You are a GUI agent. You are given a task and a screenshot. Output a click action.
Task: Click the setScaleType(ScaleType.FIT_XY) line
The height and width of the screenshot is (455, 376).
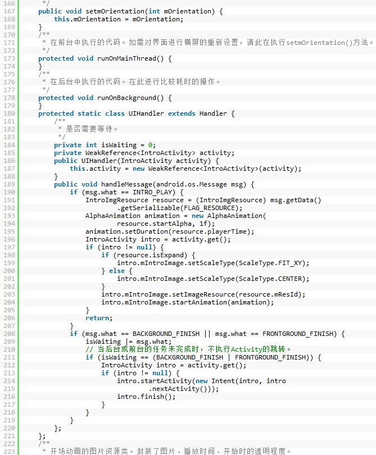(213, 263)
